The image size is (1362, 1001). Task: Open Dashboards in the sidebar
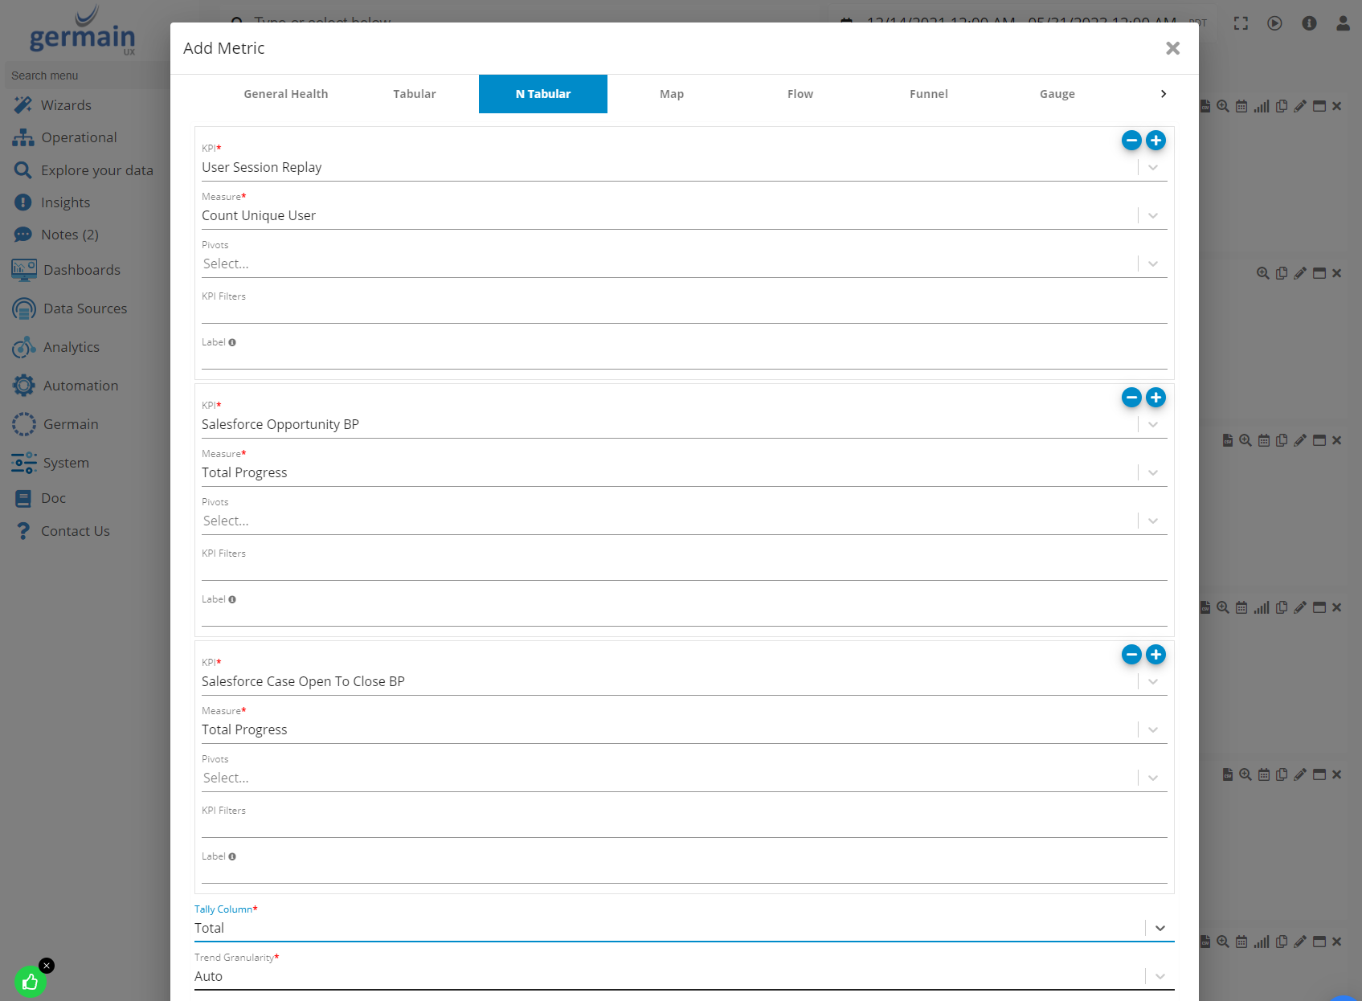81,270
